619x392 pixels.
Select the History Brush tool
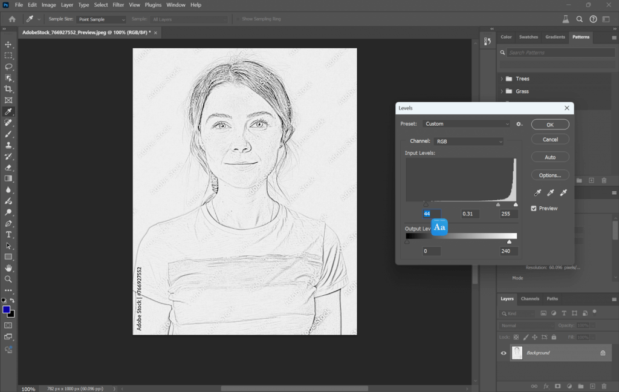(8, 156)
